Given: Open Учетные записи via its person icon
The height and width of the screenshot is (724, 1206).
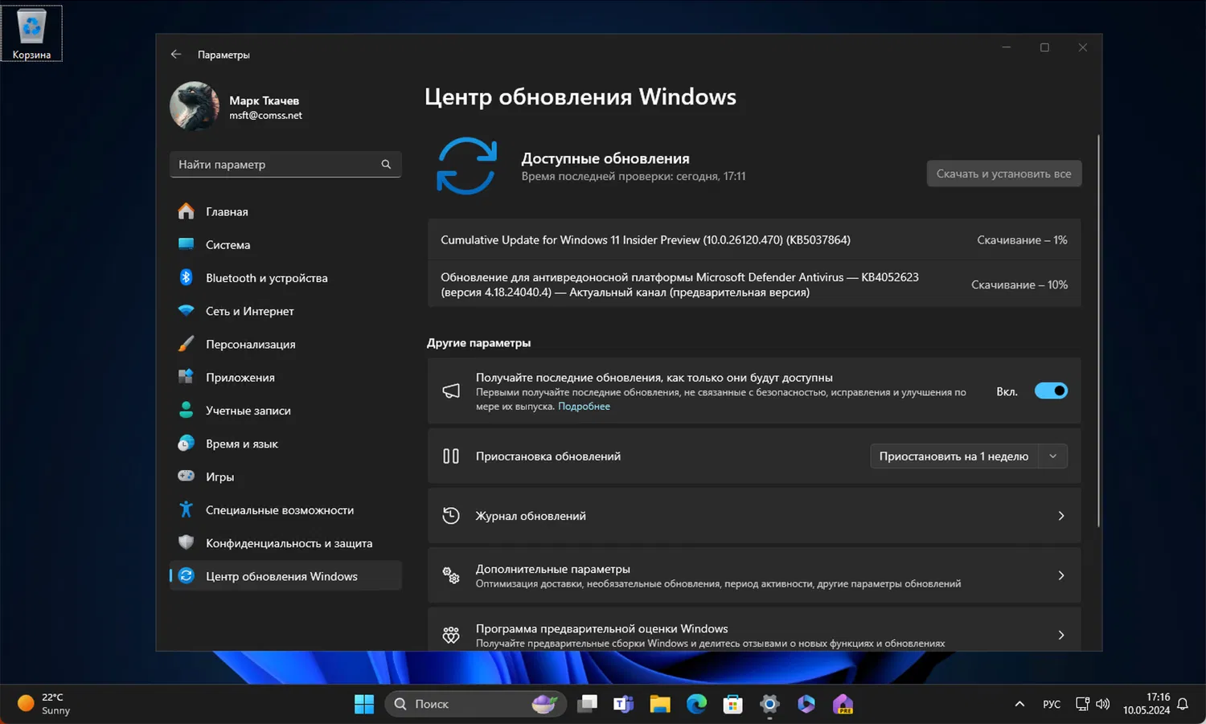Looking at the screenshot, I should 186,410.
